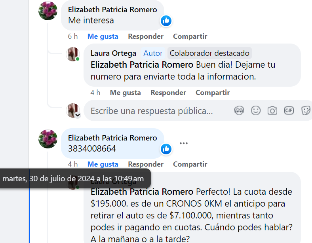312x243 pixels.
Task: Click the like reaction on phone number comment
Action: 166,149
